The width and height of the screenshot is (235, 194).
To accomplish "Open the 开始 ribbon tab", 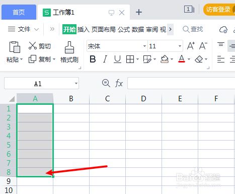I will click(69, 29).
